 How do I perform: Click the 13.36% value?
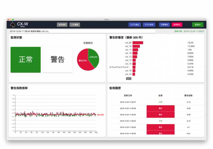click(191, 46)
